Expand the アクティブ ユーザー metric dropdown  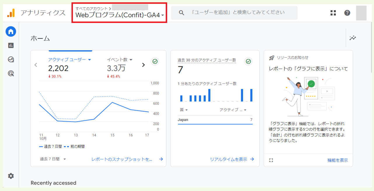point(70,60)
